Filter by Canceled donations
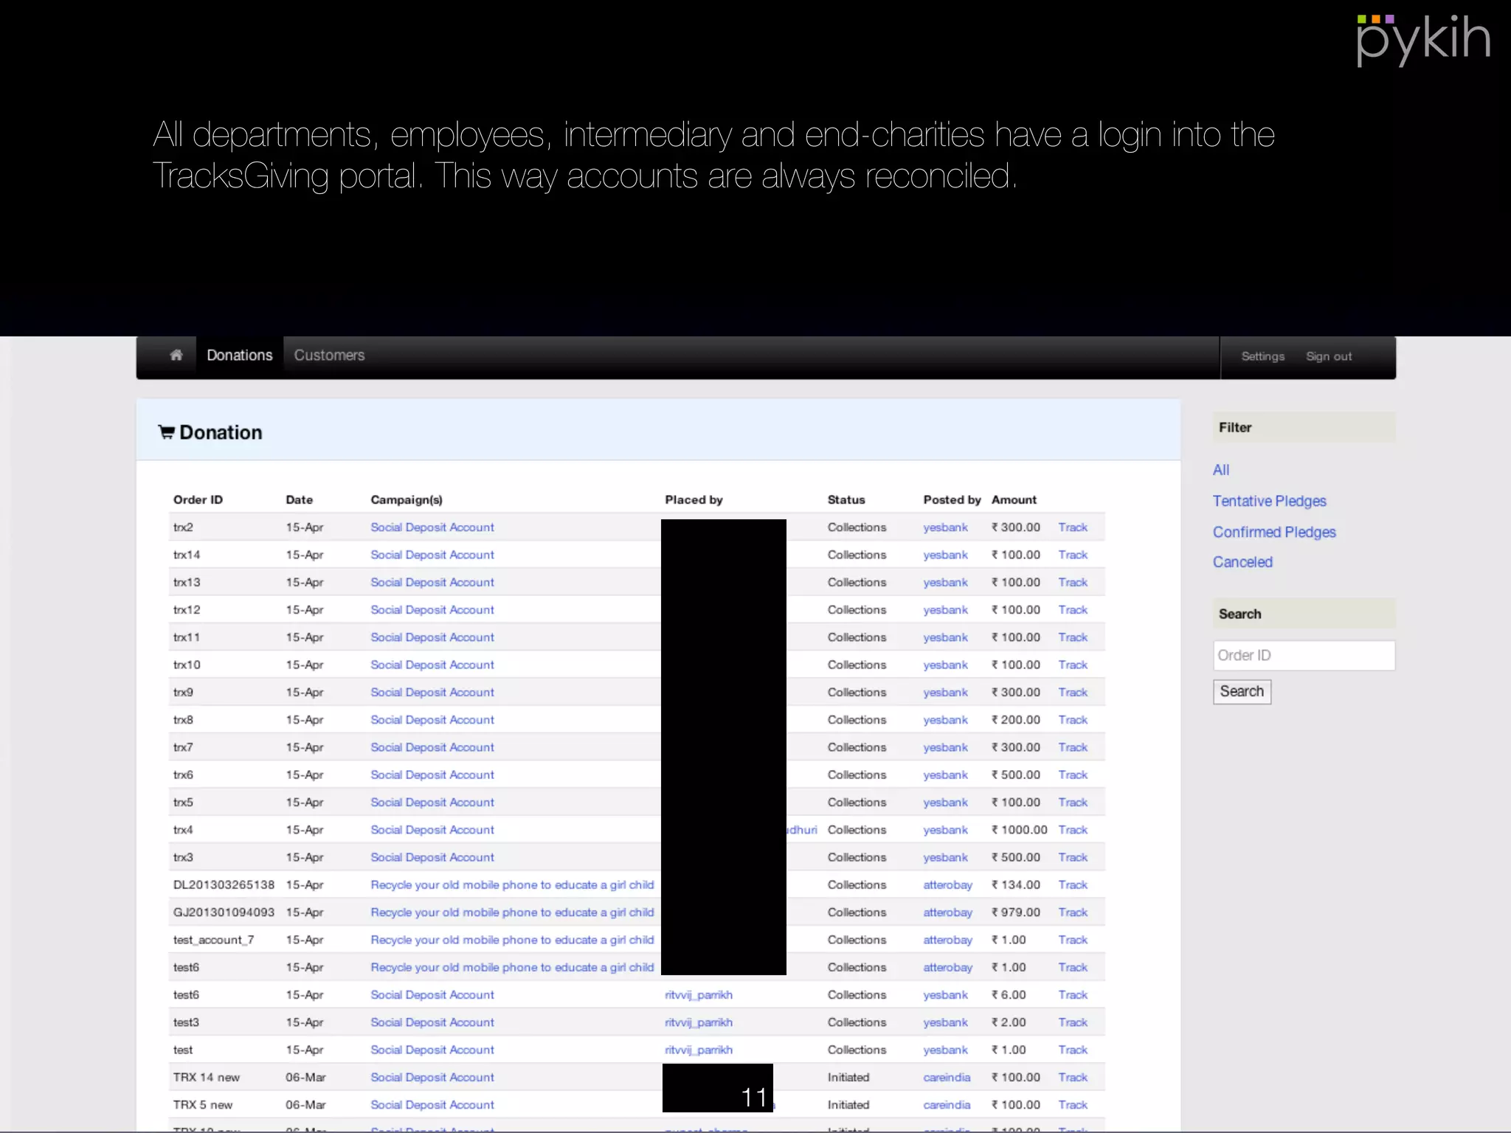1511x1133 pixels. point(1242,562)
